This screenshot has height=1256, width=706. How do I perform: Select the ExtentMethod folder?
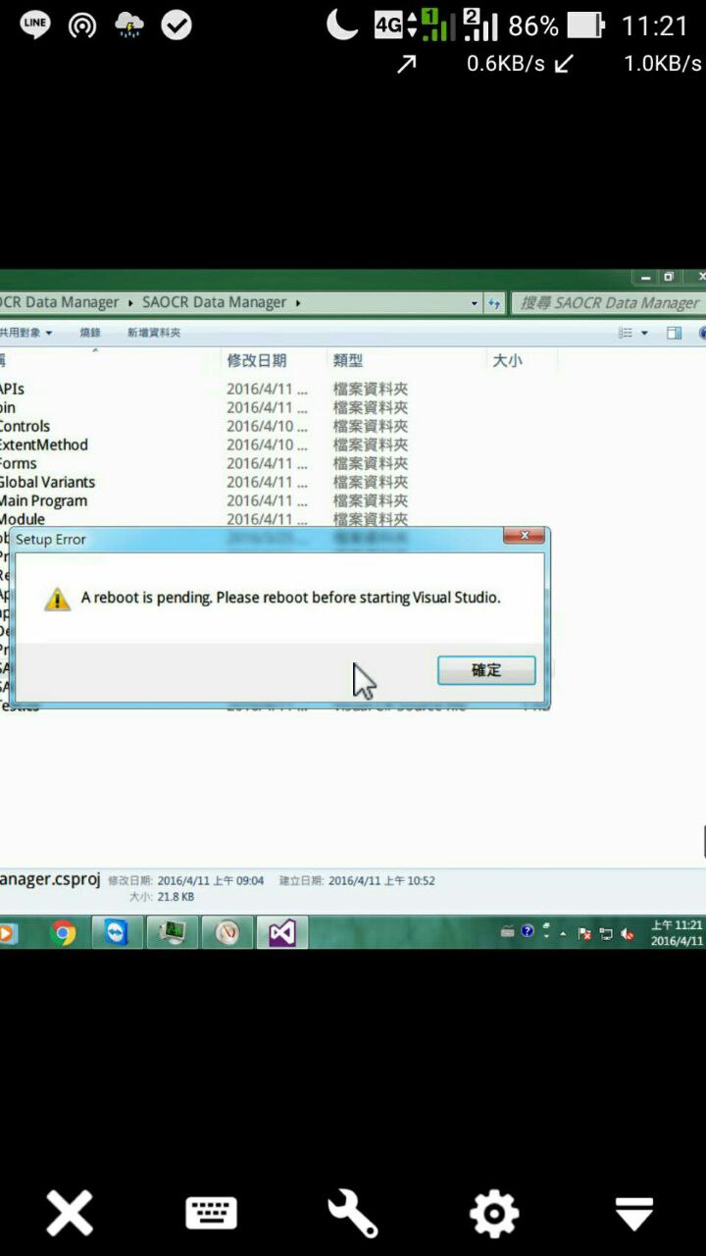pyautogui.click(x=44, y=445)
